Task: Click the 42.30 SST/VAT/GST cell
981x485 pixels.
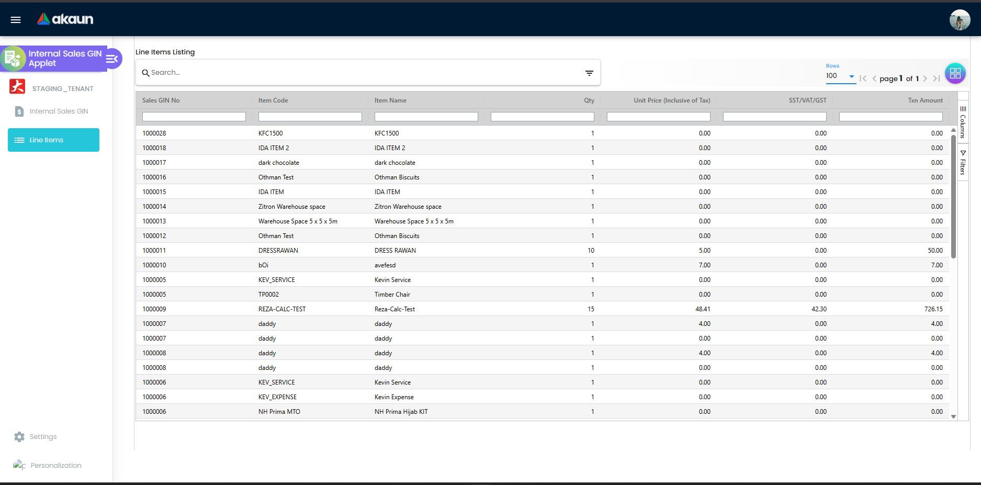Action: pos(819,309)
